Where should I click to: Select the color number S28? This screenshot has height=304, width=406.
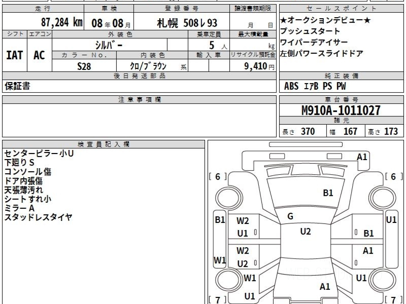tap(84, 66)
